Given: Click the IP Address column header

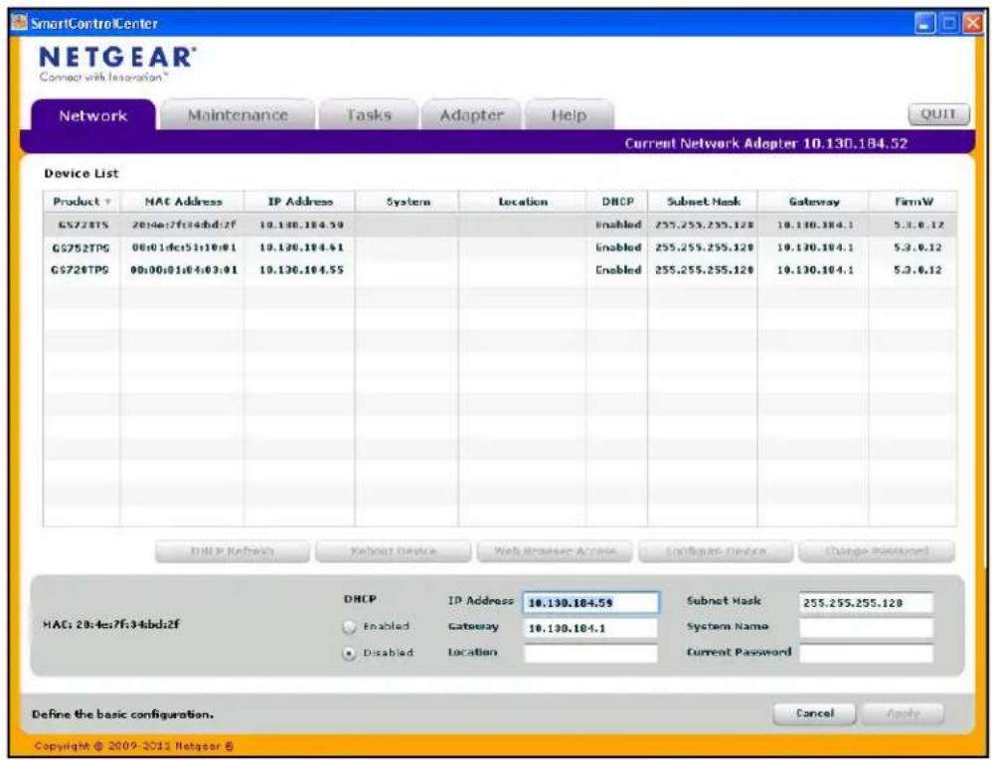Looking at the screenshot, I should 300,202.
